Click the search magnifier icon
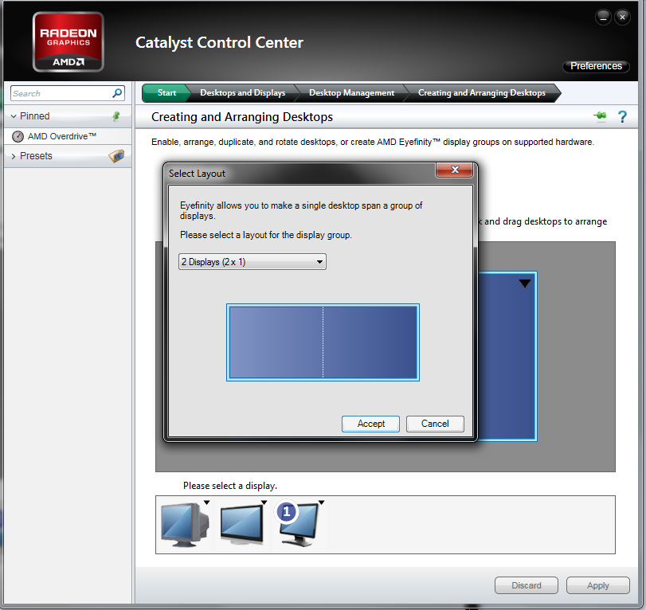 (117, 93)
